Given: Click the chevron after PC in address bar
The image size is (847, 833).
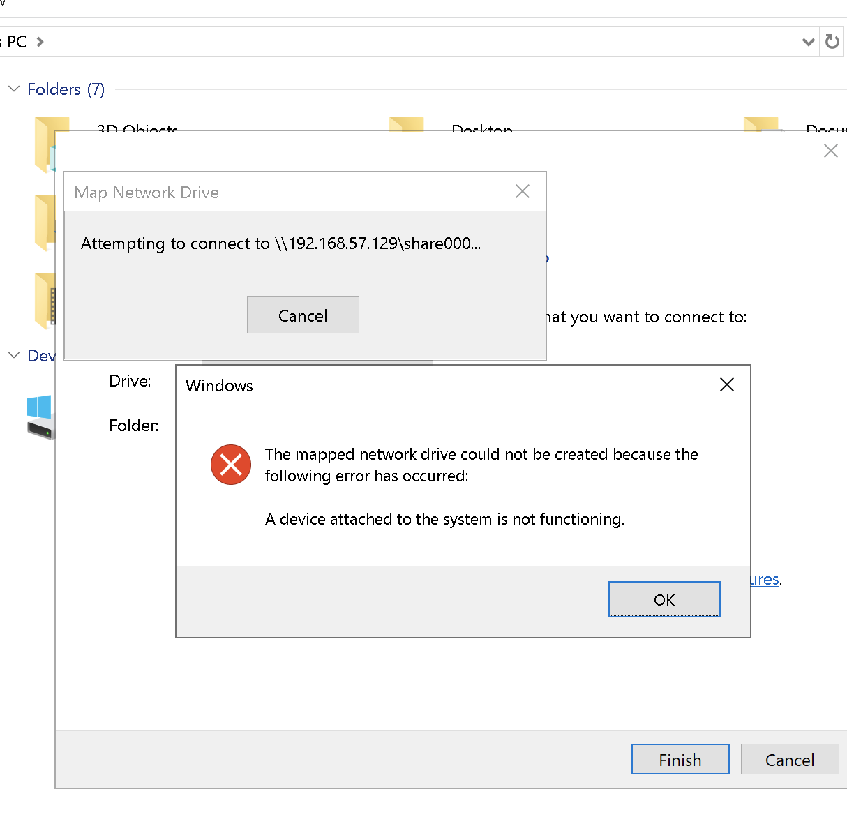Looking at the screenshot, I should (40, 42).
